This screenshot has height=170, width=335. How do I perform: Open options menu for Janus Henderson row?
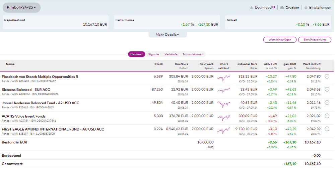pyautogui.click(x=327, y=103)
